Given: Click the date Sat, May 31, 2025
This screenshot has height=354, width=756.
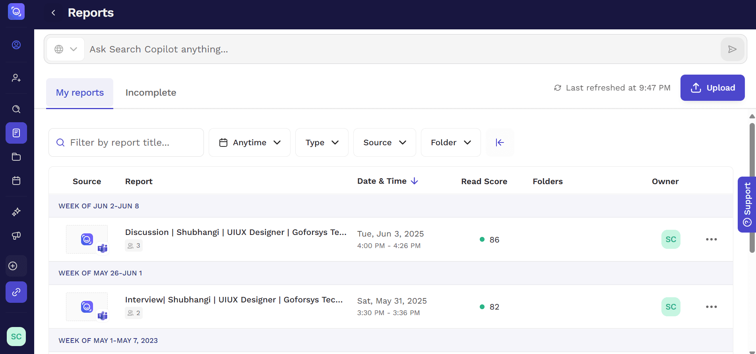Looking at the screenshot, I should pos(392,301).
